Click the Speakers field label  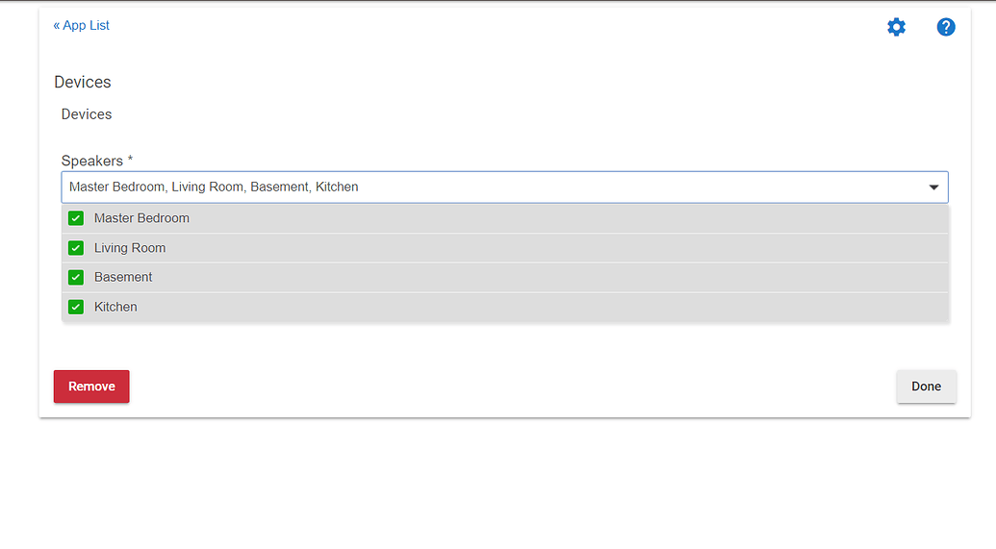(92, 161)
